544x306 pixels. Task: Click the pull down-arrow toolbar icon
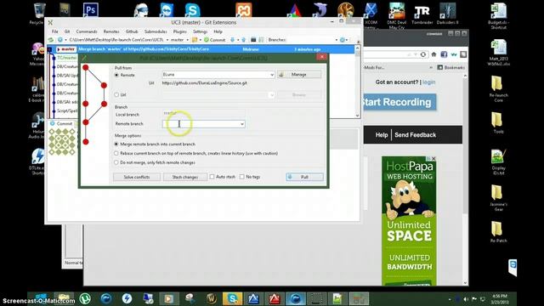pyautogui.click(x=232, y=40)
